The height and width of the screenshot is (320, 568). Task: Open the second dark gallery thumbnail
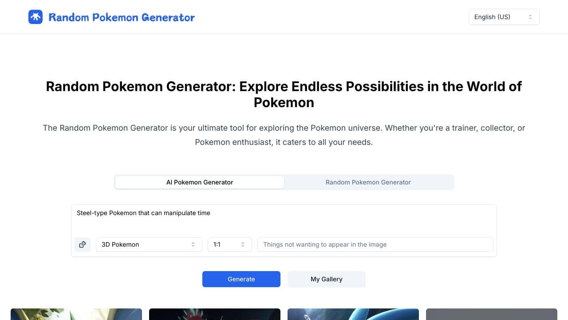(215, 314)
